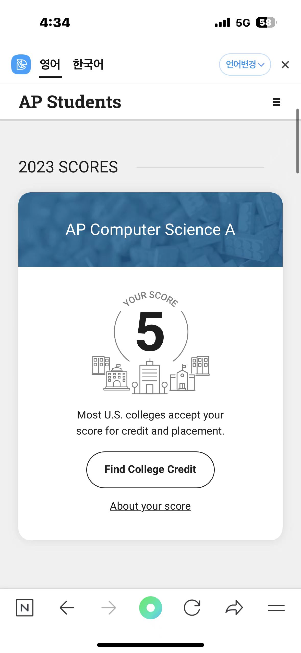Tap the 2023 SCORES heading
301x653 pixels.
tap(68, 167)
